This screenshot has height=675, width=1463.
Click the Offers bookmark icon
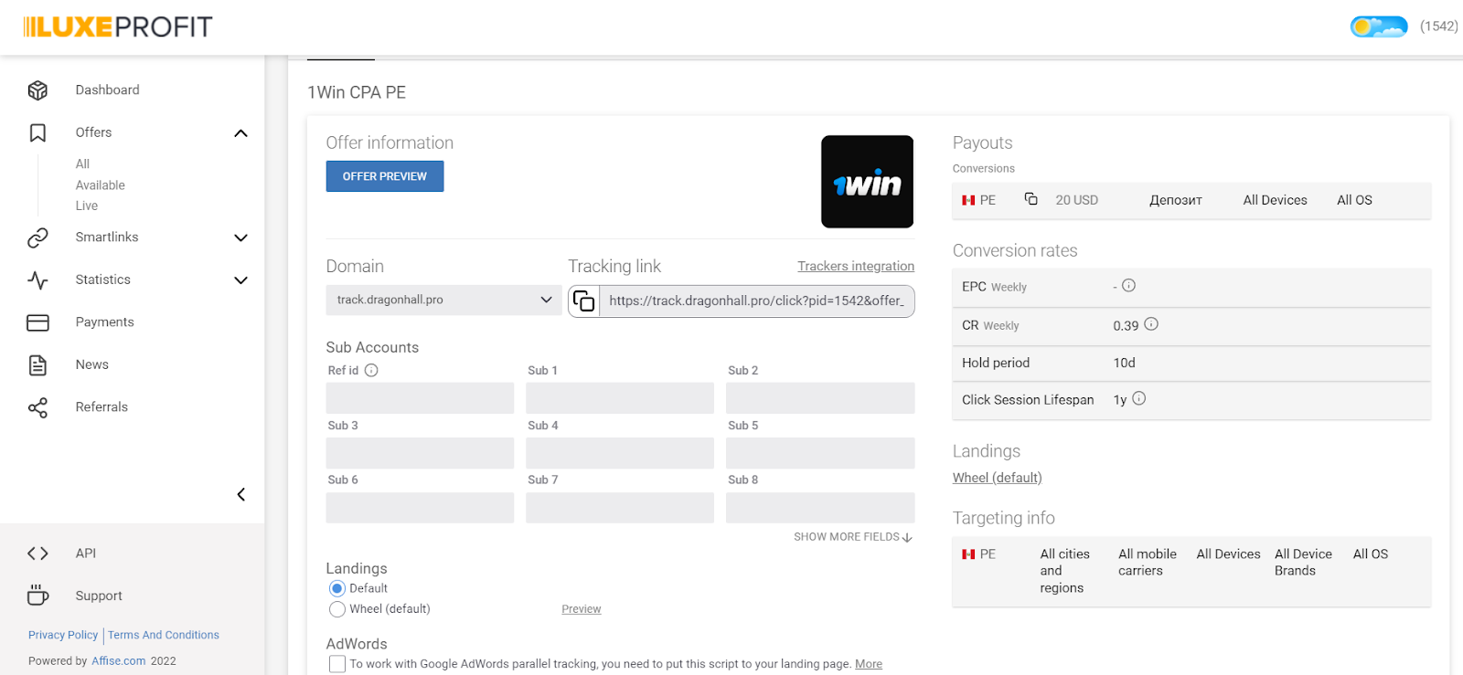click(37, 132)
